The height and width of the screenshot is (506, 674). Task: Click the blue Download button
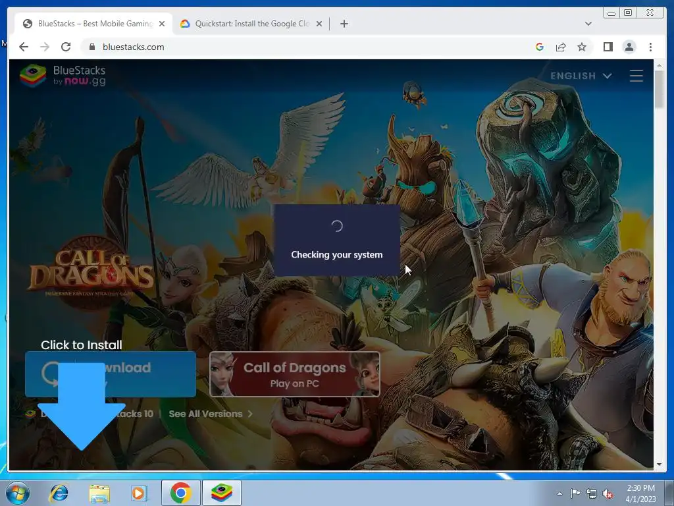click(x=111, y=374)
